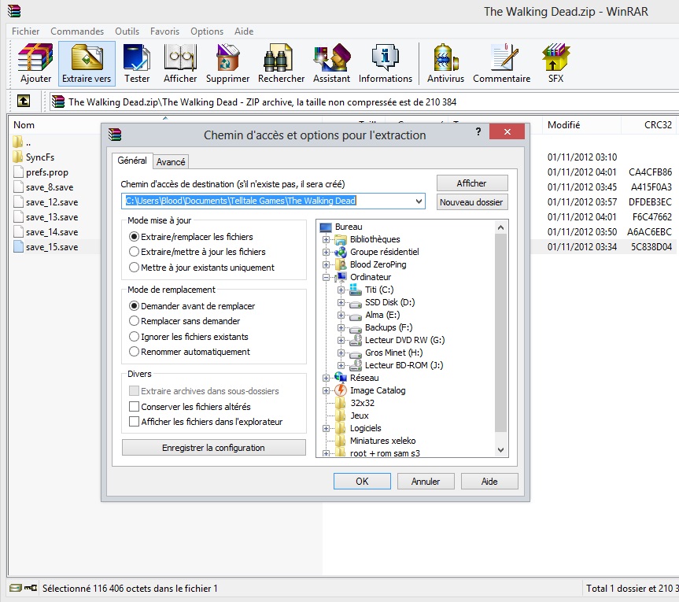Confirm extraction with OK button
Screen dimensions: 679x602
pyautogui.click(x=362, y=481)
